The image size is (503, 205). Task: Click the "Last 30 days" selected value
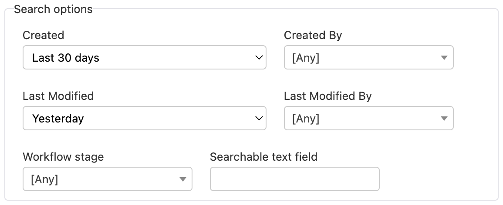click(x=66, y=58)
